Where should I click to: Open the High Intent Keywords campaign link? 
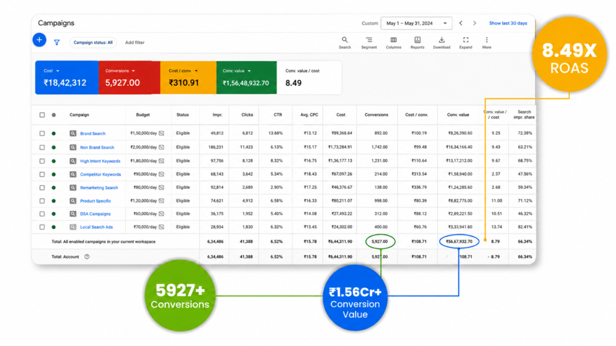(100, 161)
